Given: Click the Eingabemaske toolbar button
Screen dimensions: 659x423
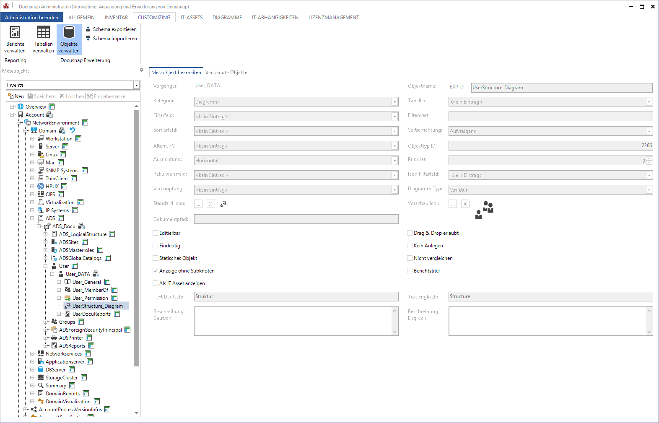Looking at the screenshot, I should tap(106, 96).
